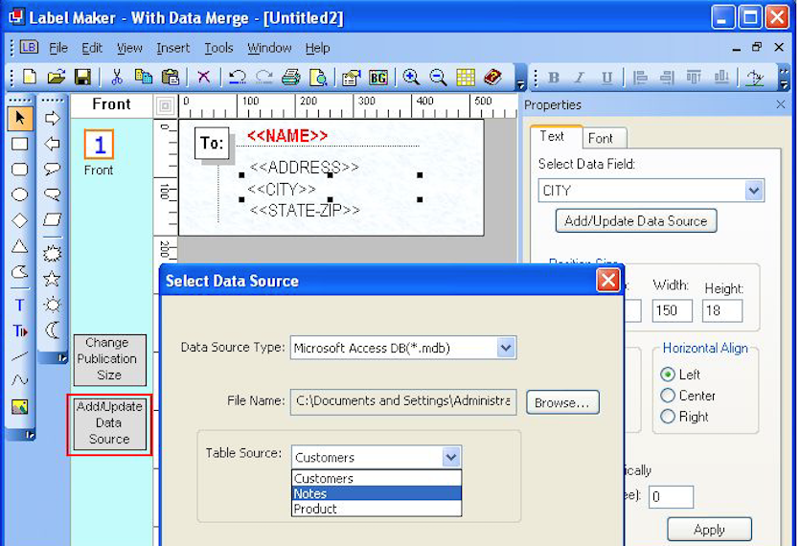Click the Copy icon in toolbar
The width and height of the screenshot is (800, 546).
pyautogui.click(x=144, y=77)
